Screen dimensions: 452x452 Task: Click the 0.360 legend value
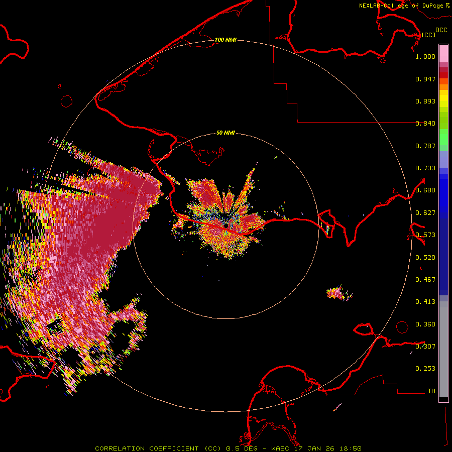(425, 324)
